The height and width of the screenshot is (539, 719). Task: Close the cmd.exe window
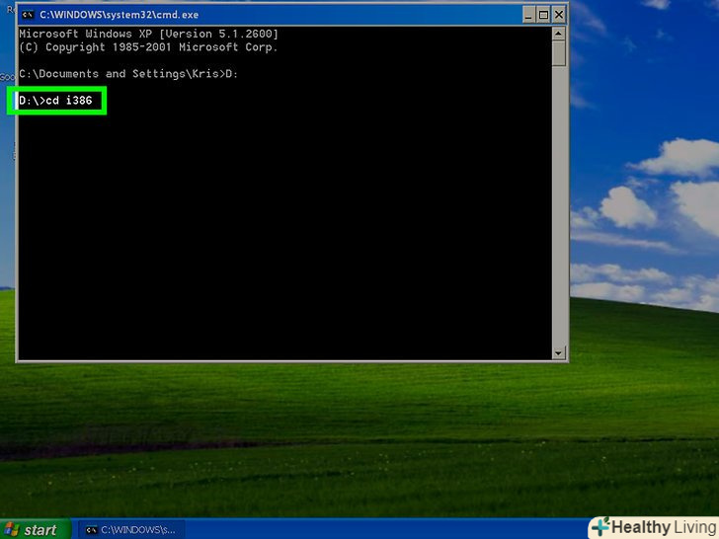point(559,15)
